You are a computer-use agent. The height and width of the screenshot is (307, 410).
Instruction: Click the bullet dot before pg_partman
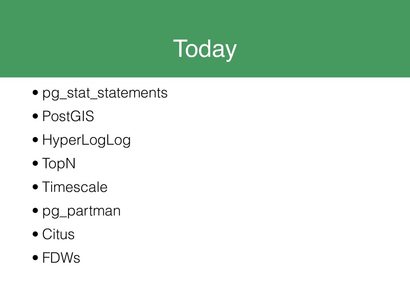click(x=35, y=210)
